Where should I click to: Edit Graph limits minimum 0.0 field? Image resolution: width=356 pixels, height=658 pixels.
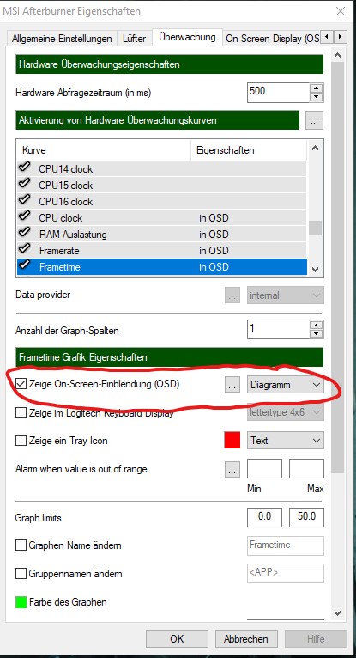click(264, 517)
